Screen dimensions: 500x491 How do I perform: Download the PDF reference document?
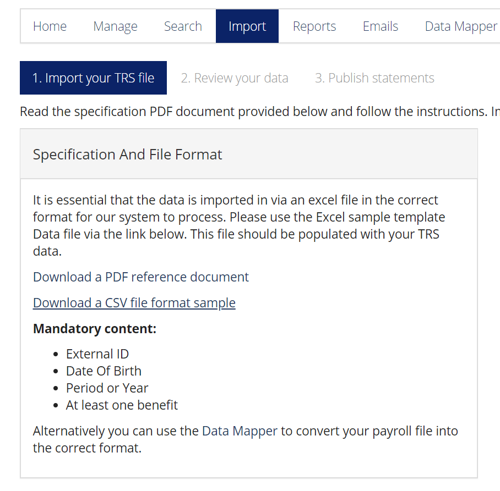click(x=140, y=277)
